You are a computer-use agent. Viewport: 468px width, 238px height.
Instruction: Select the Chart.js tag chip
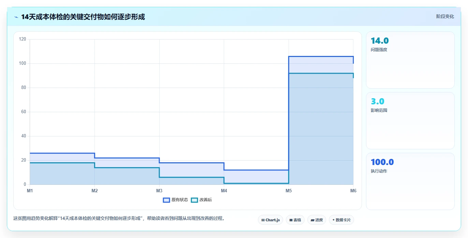click(x=270, y=220)
